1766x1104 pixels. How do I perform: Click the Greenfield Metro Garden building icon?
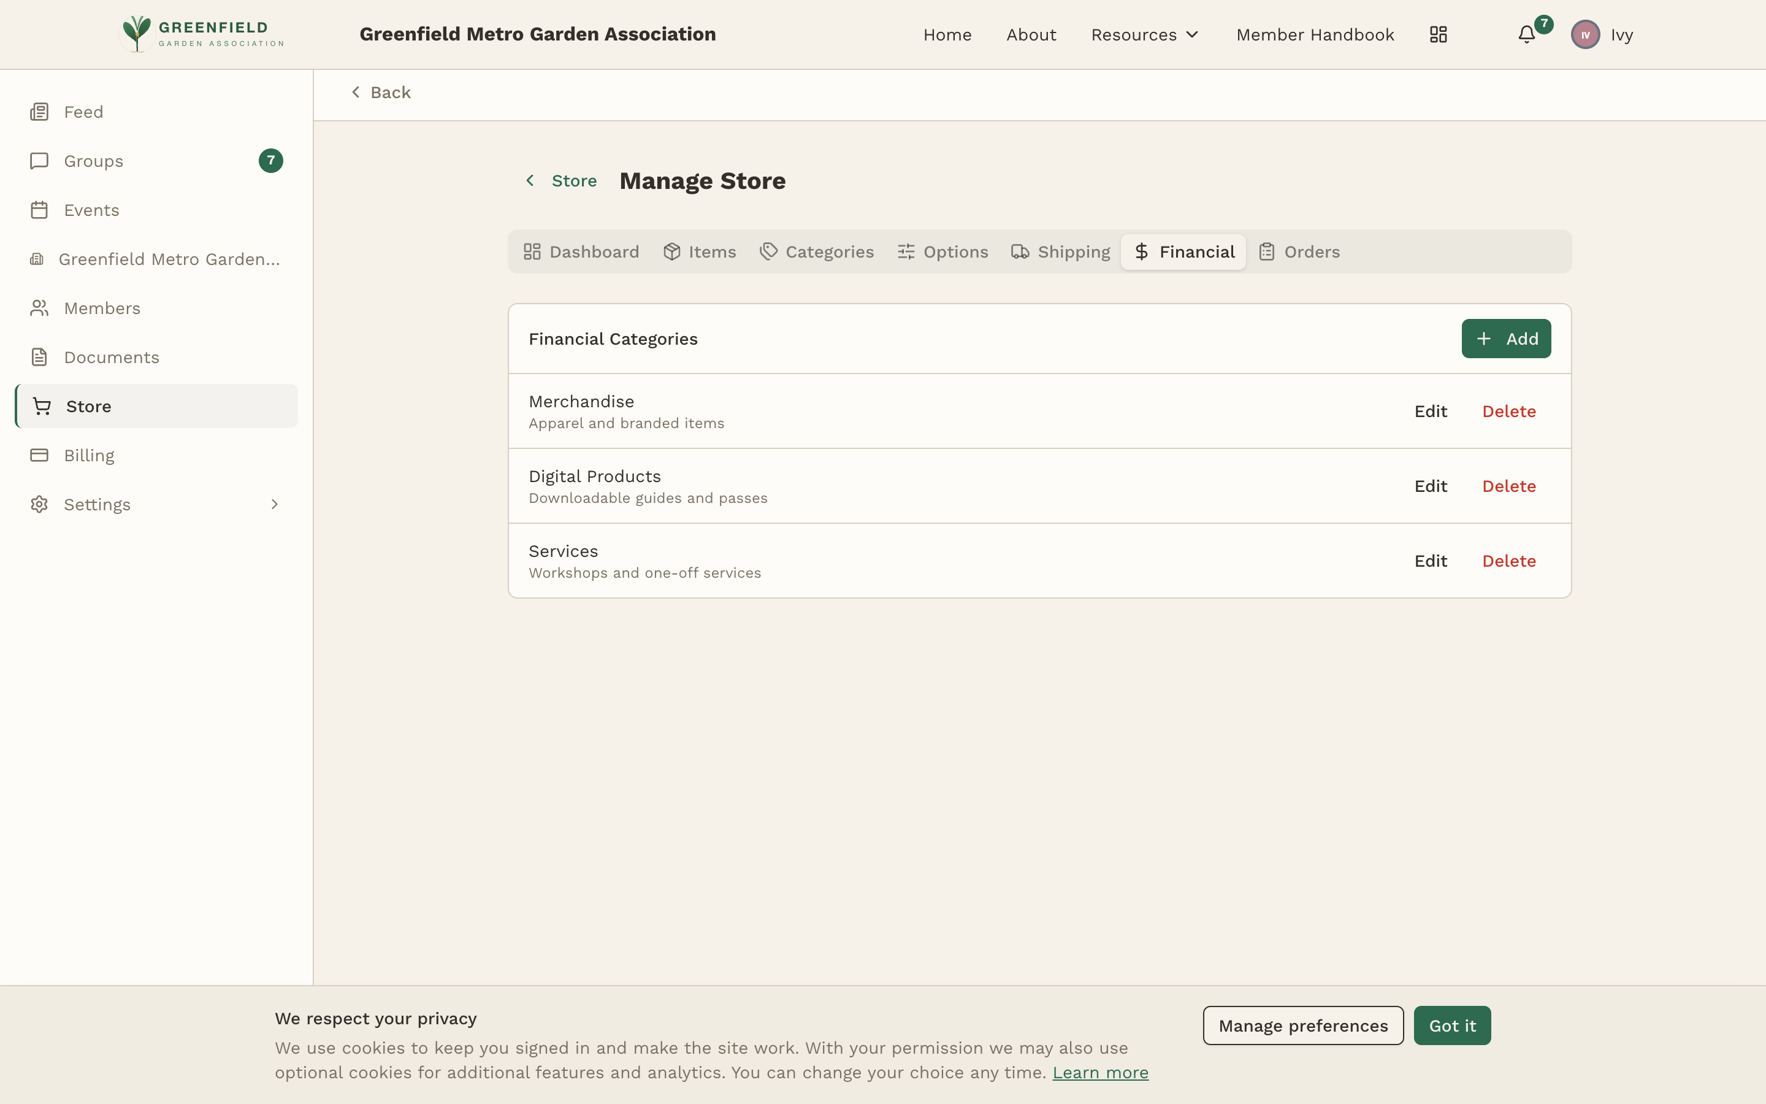tap(37, 259)
